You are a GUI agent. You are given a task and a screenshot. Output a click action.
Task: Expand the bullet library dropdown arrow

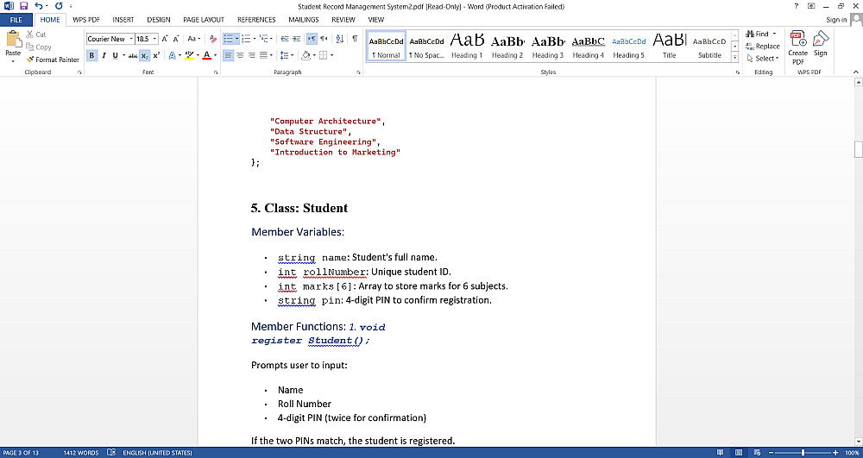pyautogui.click(x=236, y=39)
